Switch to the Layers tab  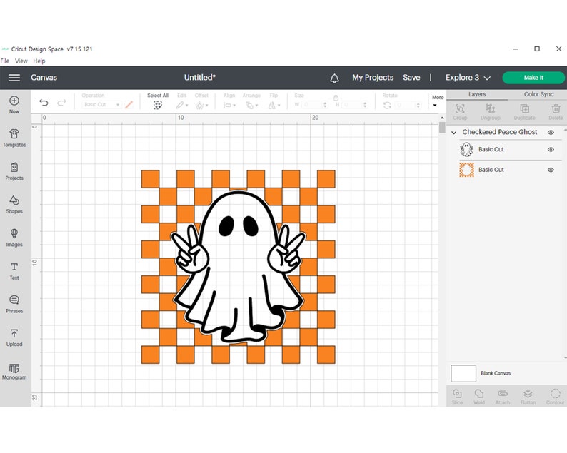pyautogui.click(x=477, y=95)
